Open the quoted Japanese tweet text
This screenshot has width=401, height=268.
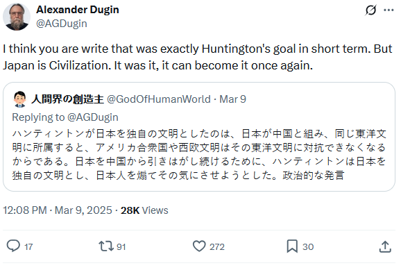[x=199, y=155]
